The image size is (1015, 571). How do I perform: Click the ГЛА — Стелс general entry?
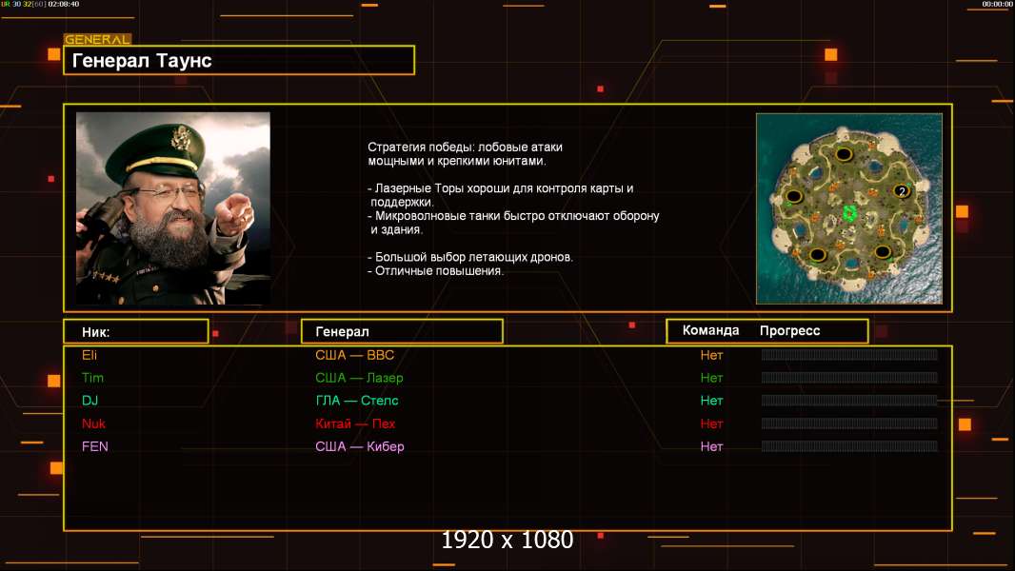(357, 401)
